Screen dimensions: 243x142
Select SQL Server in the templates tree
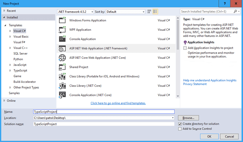(20, 54)
